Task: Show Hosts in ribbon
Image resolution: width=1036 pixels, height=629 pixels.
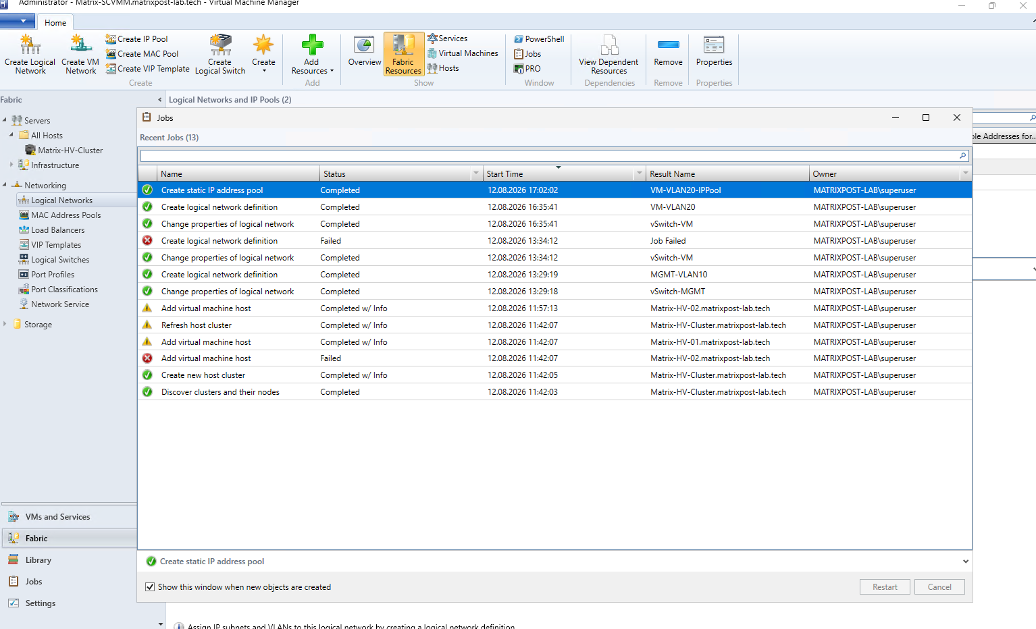Action: coord(443,68)
